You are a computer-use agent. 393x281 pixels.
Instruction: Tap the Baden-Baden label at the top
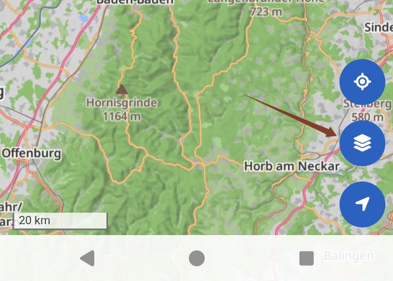tap(135, 2)
